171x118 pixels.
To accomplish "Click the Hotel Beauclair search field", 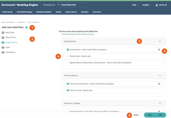I will pyautogui.click(x=74, y=5).
